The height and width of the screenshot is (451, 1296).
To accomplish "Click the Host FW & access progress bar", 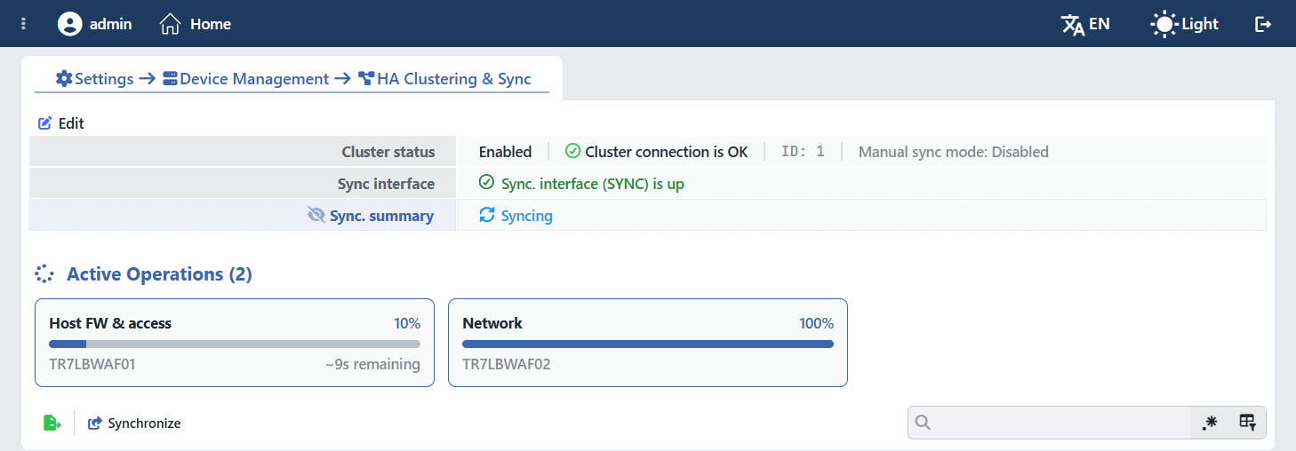I will [235, 344].
